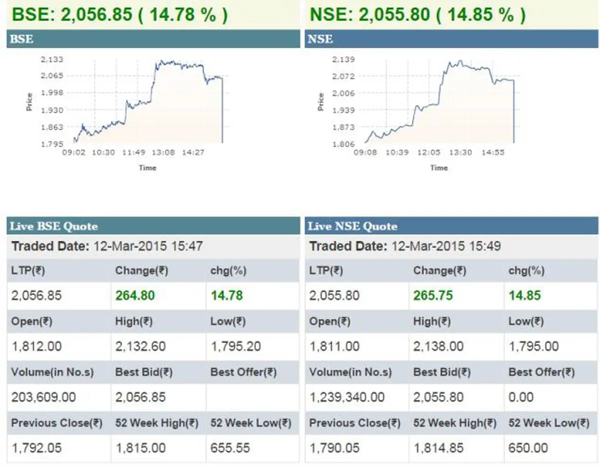The width and height of the screenshot is (600, 468).
Task: Click the "Price" axis title beside BSE chart
Action: coord(29,102)
